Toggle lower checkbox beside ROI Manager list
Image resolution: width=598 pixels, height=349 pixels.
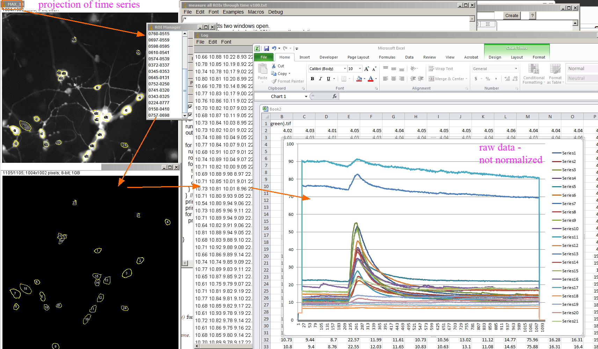tap(190, 115)
